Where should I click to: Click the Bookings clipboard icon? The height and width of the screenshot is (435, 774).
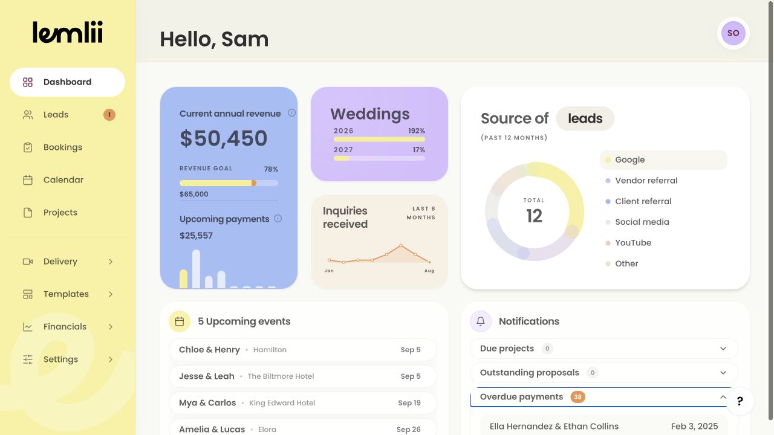point(28,147)
